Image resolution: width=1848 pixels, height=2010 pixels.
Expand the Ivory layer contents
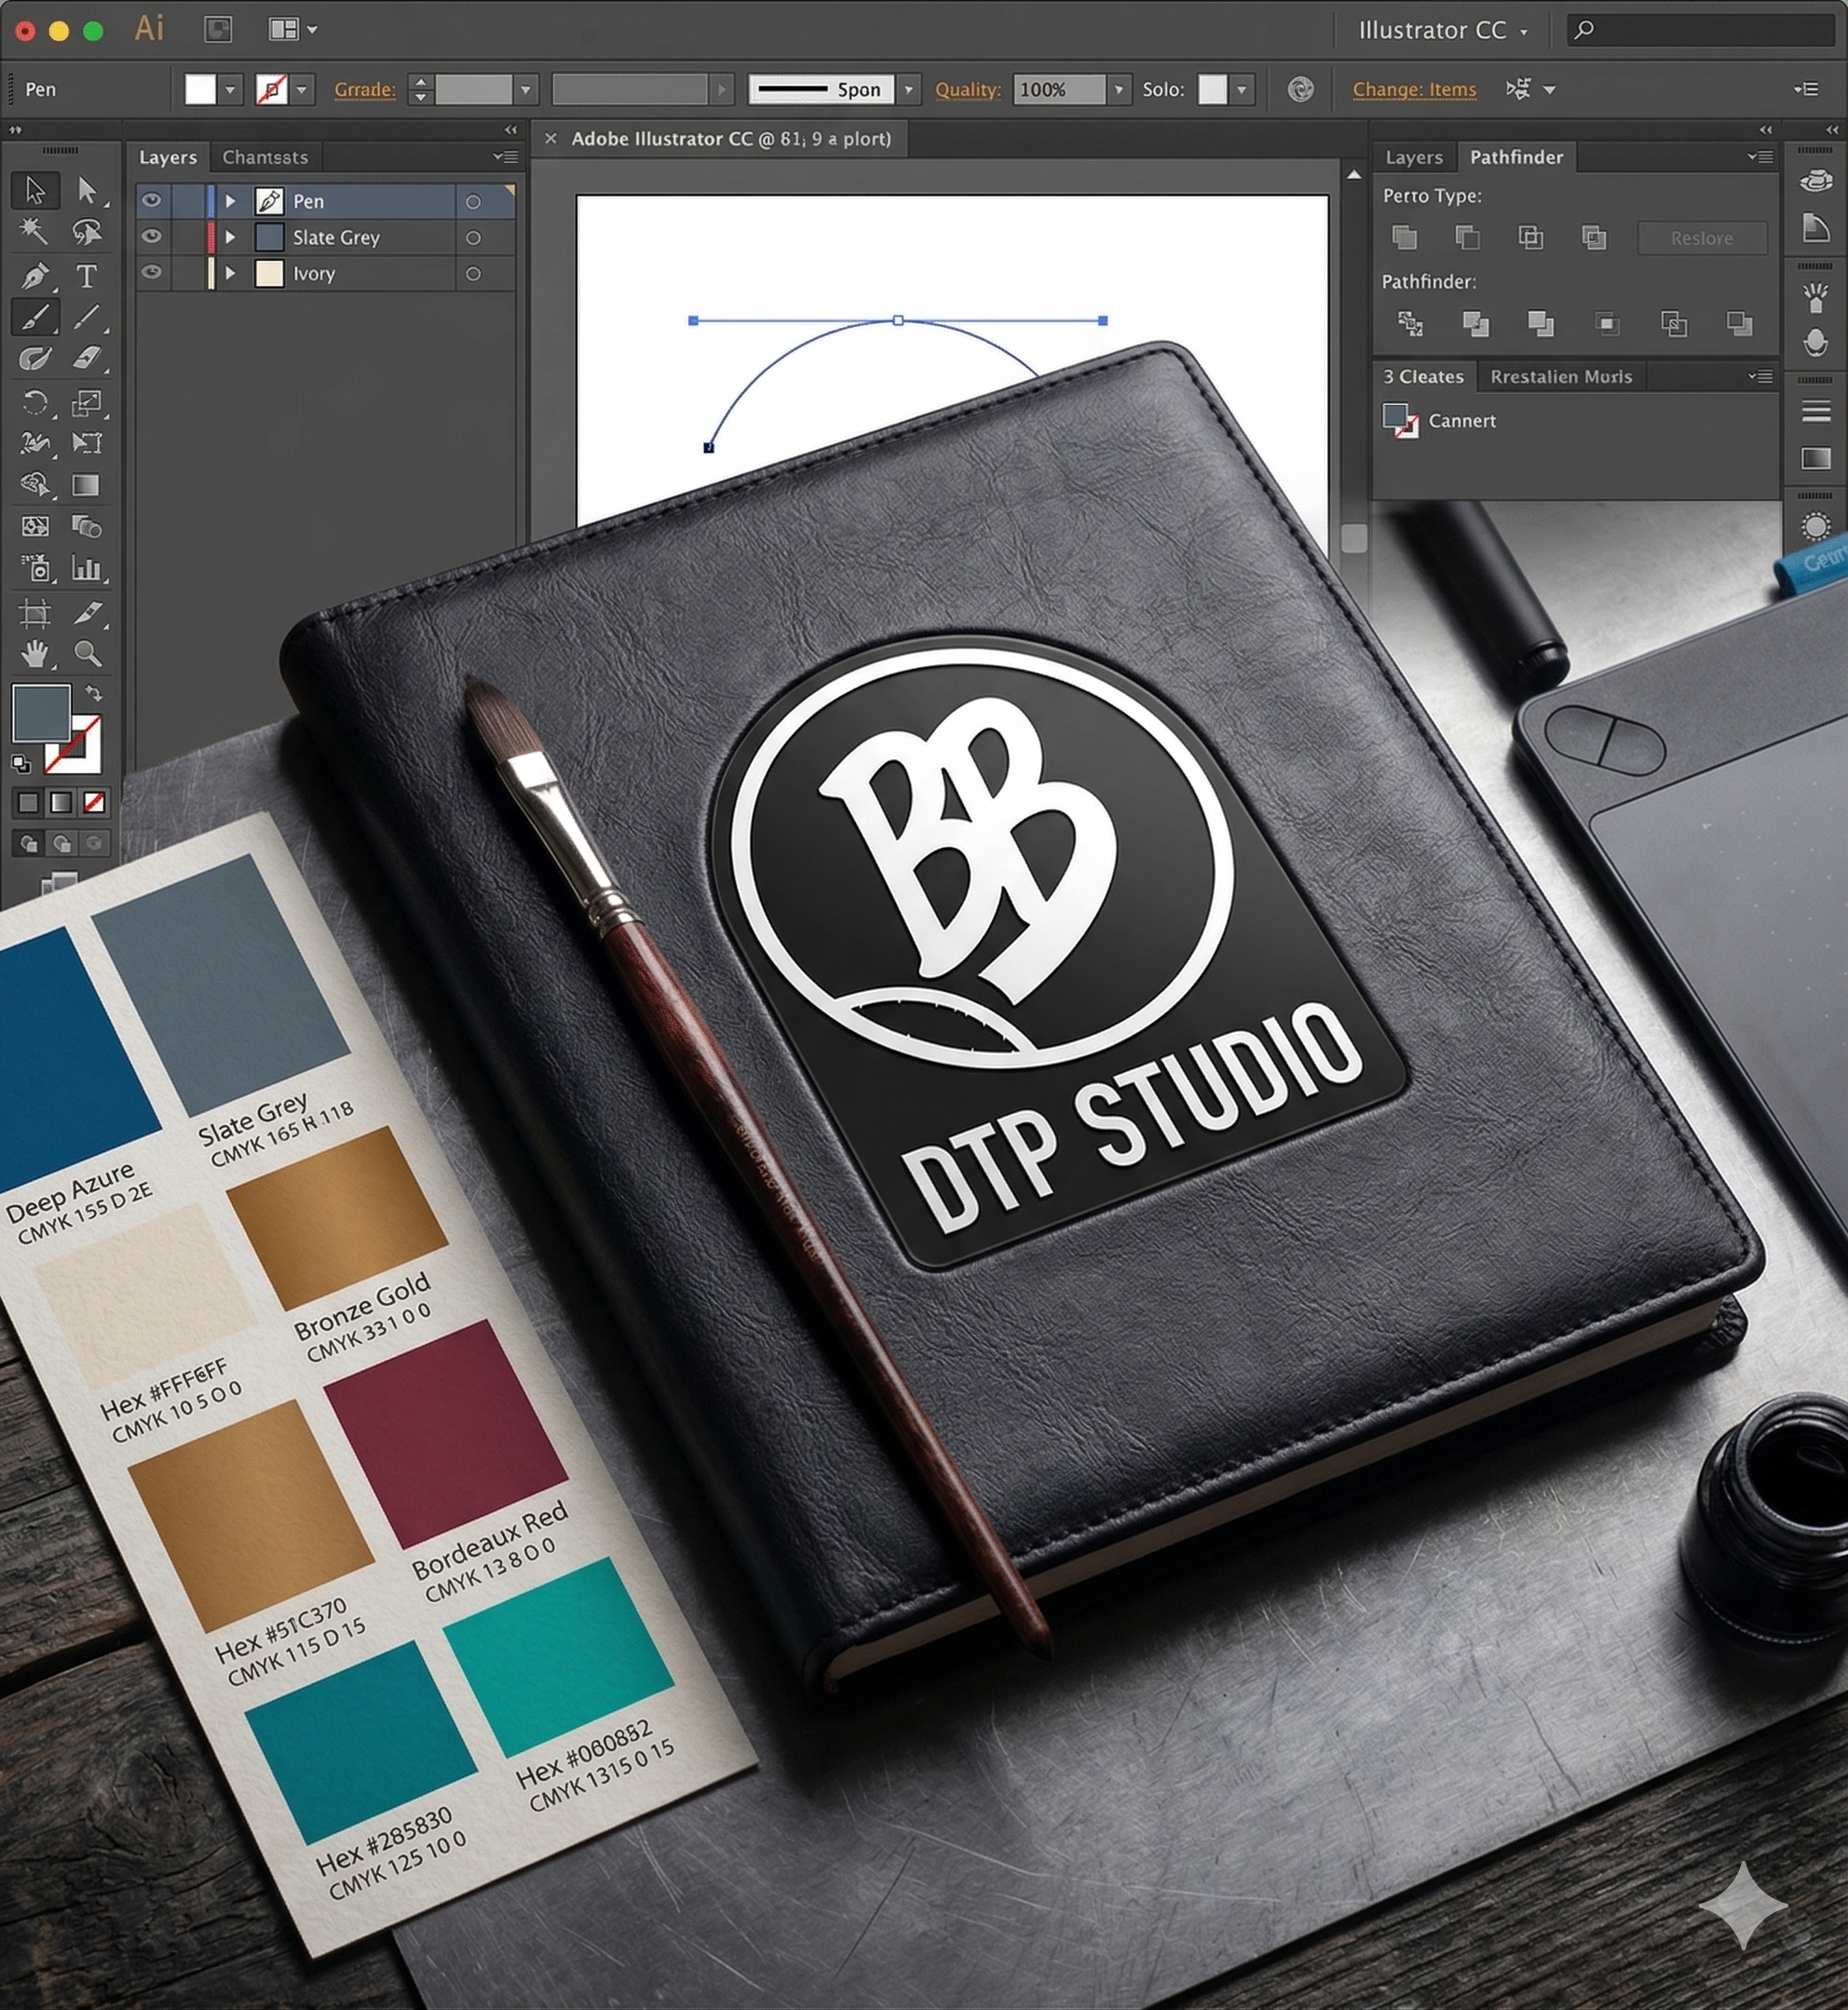pyautogui.click(x=231, y=273)
